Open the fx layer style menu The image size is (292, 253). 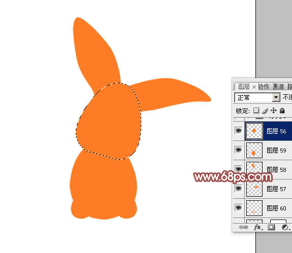(258, 227)
